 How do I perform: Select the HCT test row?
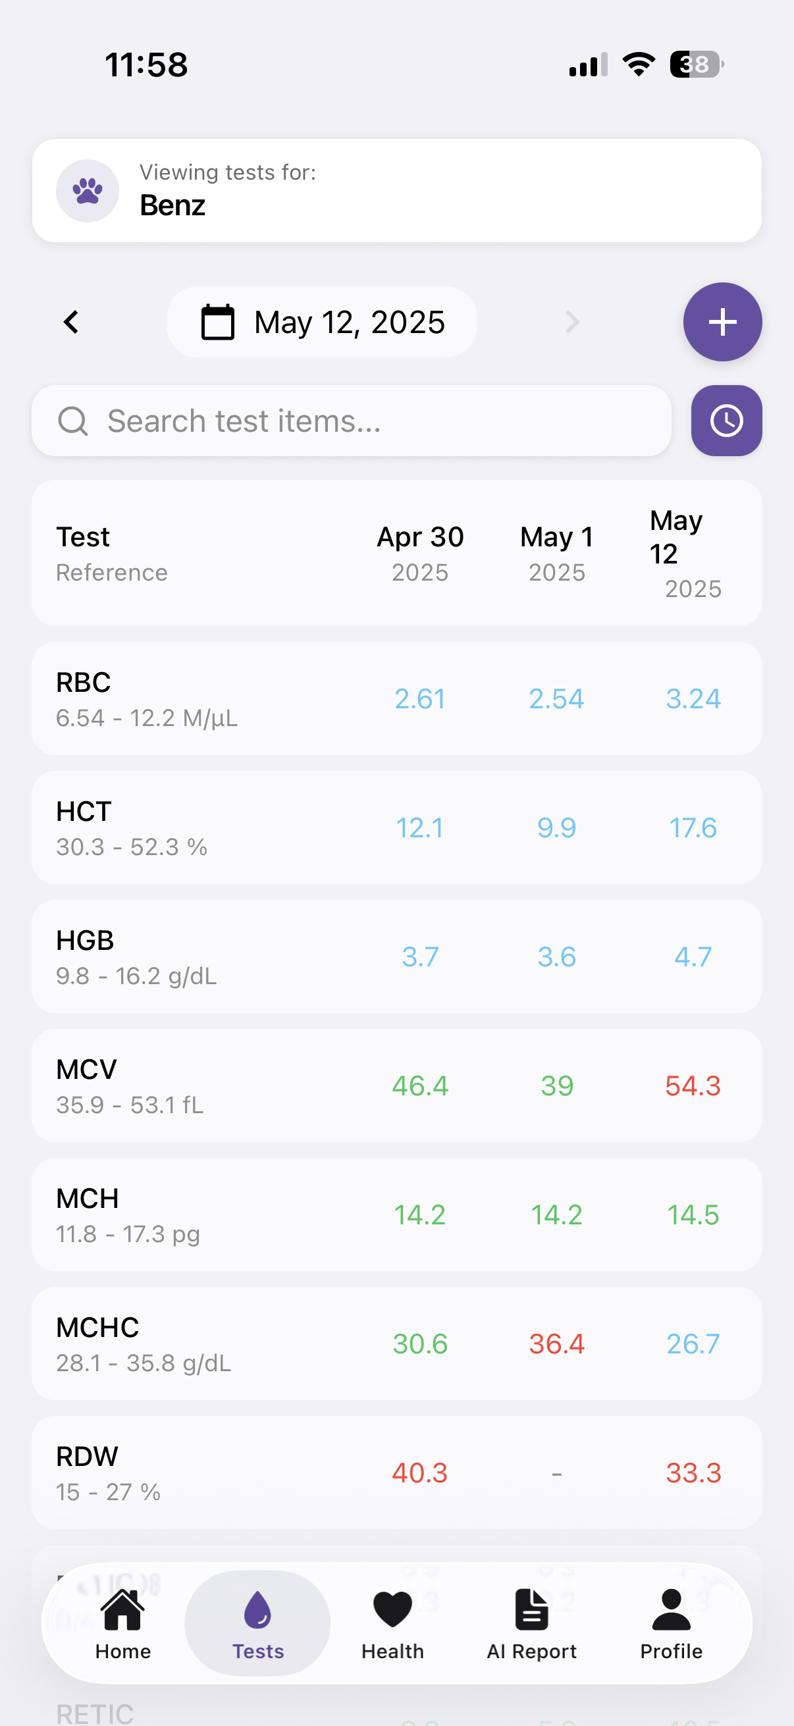point(201,828)
